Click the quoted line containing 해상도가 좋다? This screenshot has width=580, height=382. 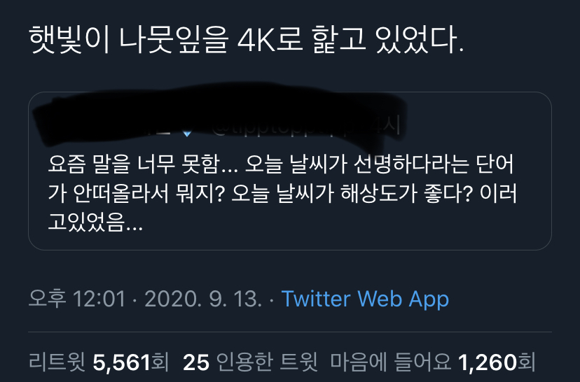point(282,193)
